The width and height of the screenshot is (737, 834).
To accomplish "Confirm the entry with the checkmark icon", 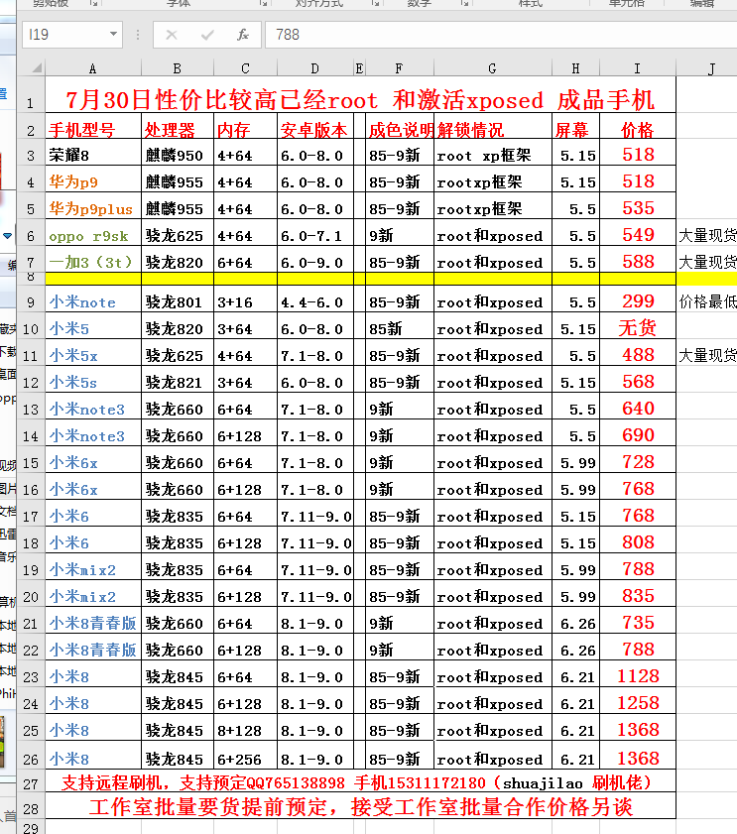I will pyautogui.click(x=207, y=35).
